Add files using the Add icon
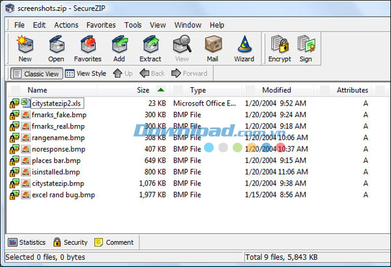Viewport: 391px width, 267px height. coord(119,49)
